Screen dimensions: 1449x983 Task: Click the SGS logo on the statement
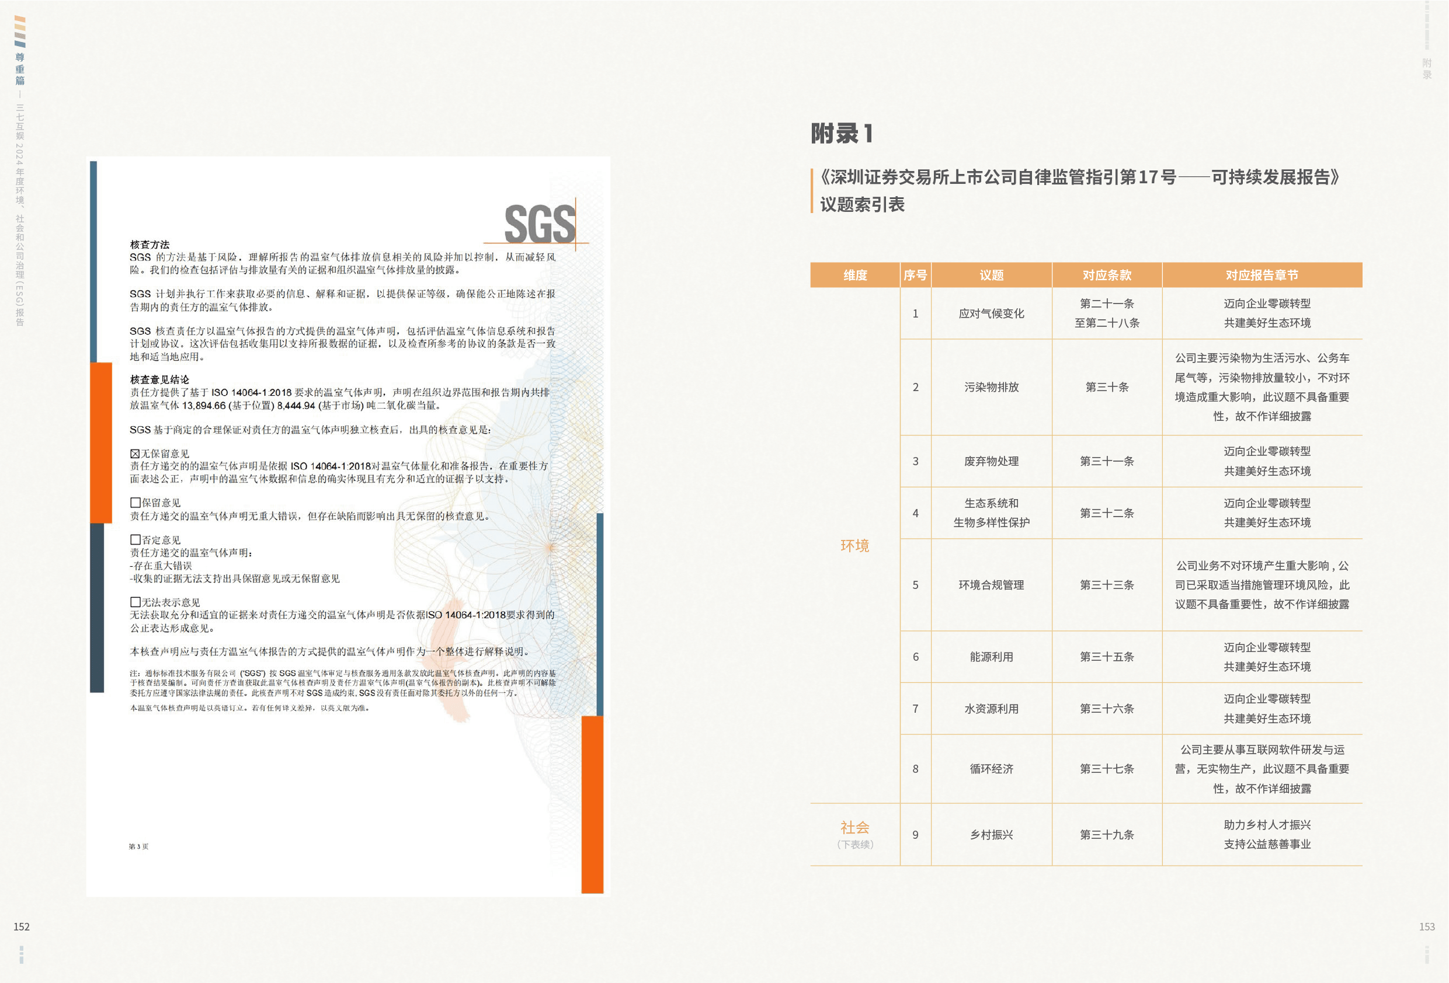point(539,224)
